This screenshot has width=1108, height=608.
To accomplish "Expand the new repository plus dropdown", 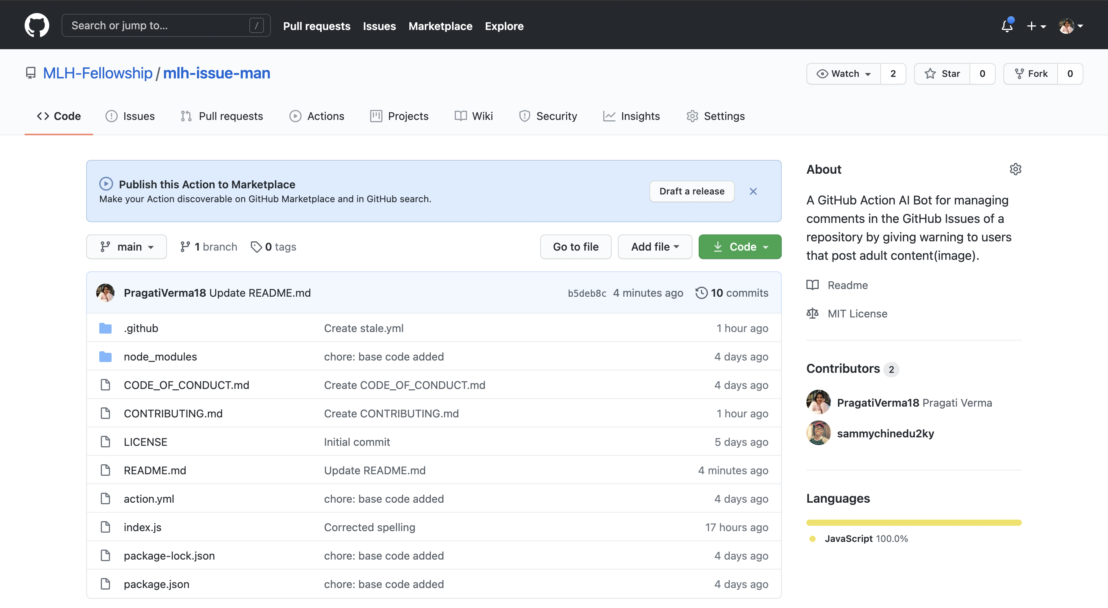I will (1036, 26).
